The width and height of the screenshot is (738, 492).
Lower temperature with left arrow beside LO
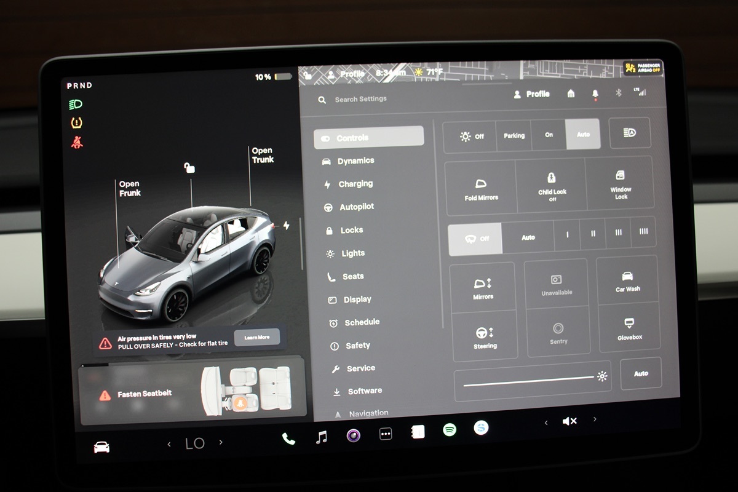click(169, 444)
